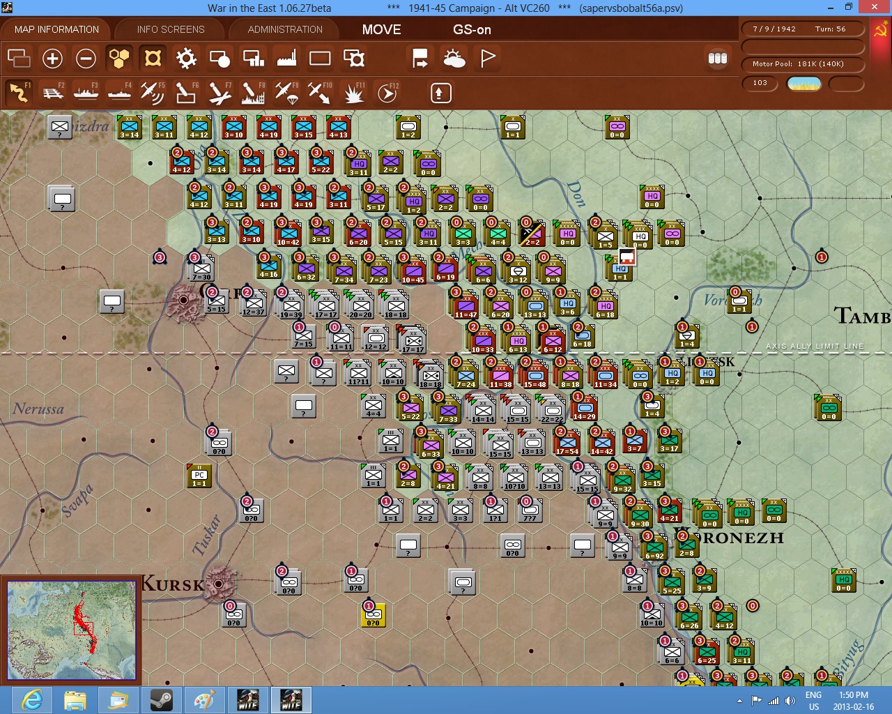Pick the F7 bomb airfield mode
The height and width of the screenshot is (714, 892).
(220, 93)
